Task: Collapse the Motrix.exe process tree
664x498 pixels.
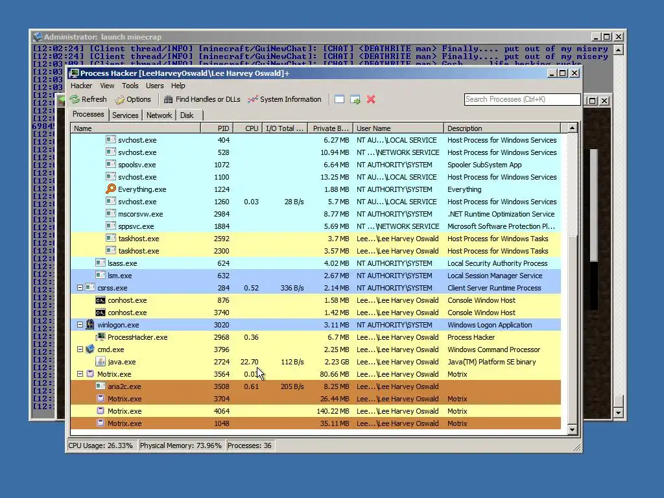Action: 80,374
